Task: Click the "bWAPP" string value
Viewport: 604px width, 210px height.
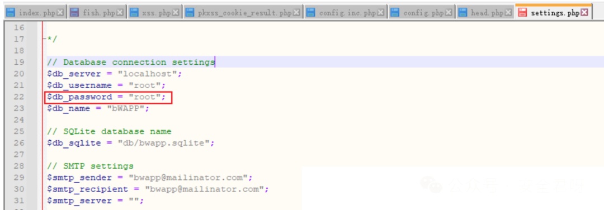Action: 126,108
